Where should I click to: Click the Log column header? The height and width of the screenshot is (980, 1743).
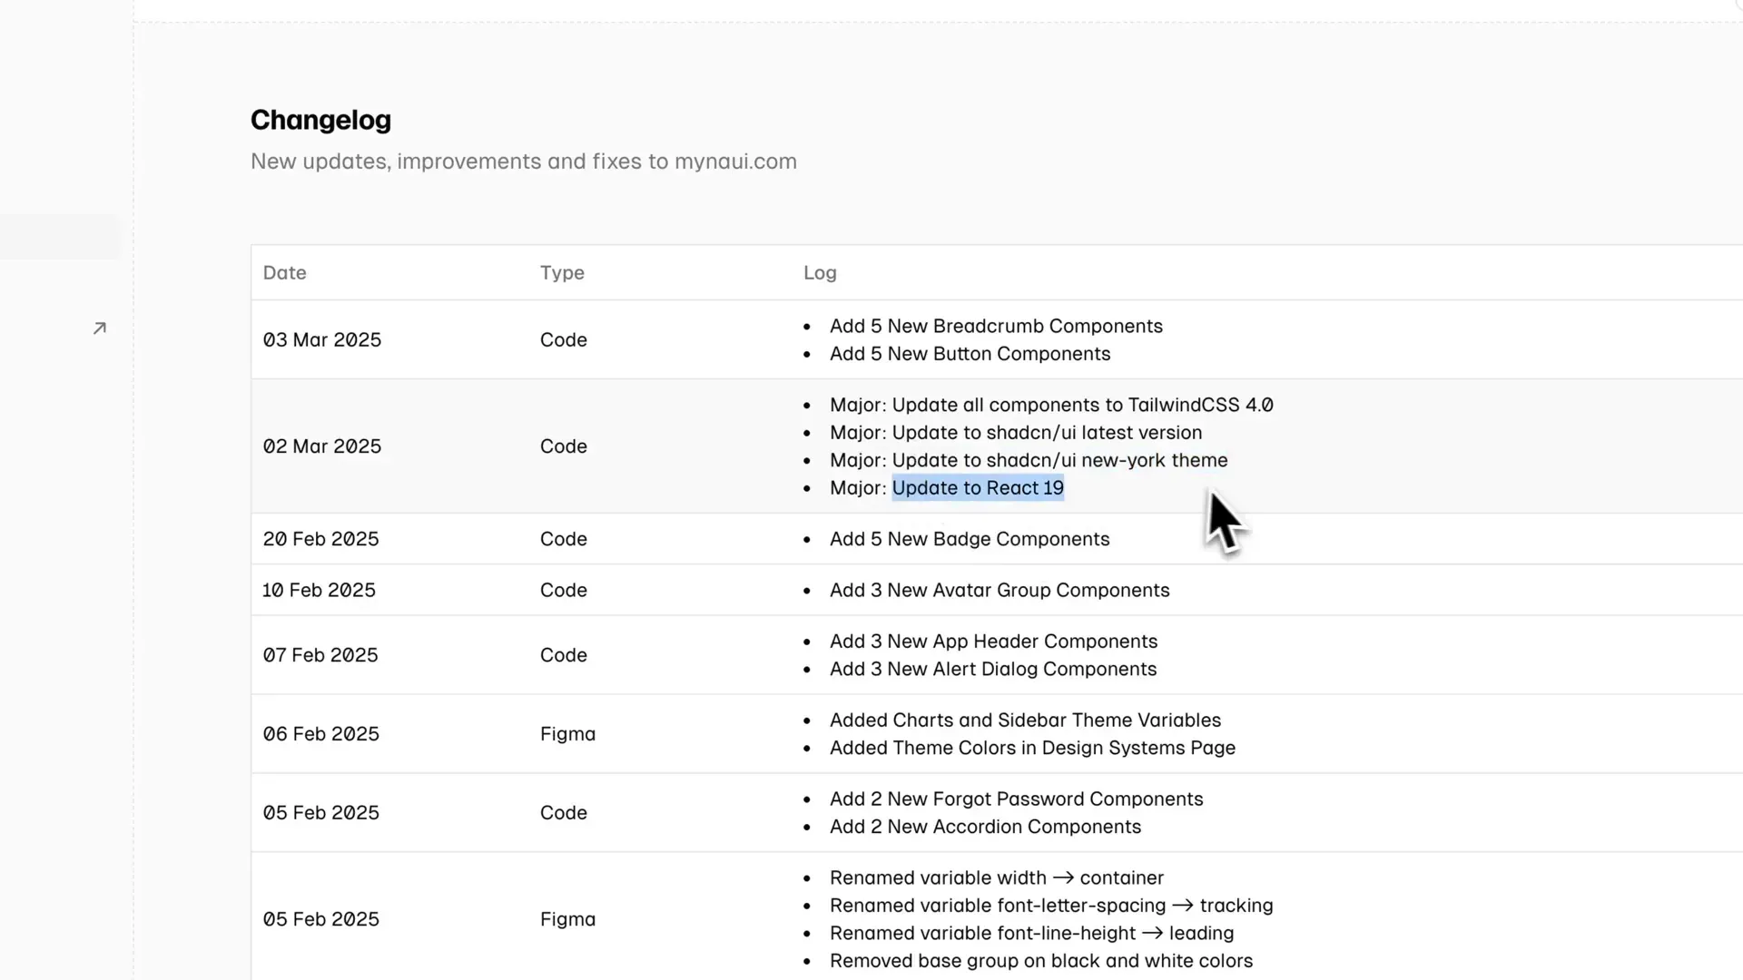point(820,273)
